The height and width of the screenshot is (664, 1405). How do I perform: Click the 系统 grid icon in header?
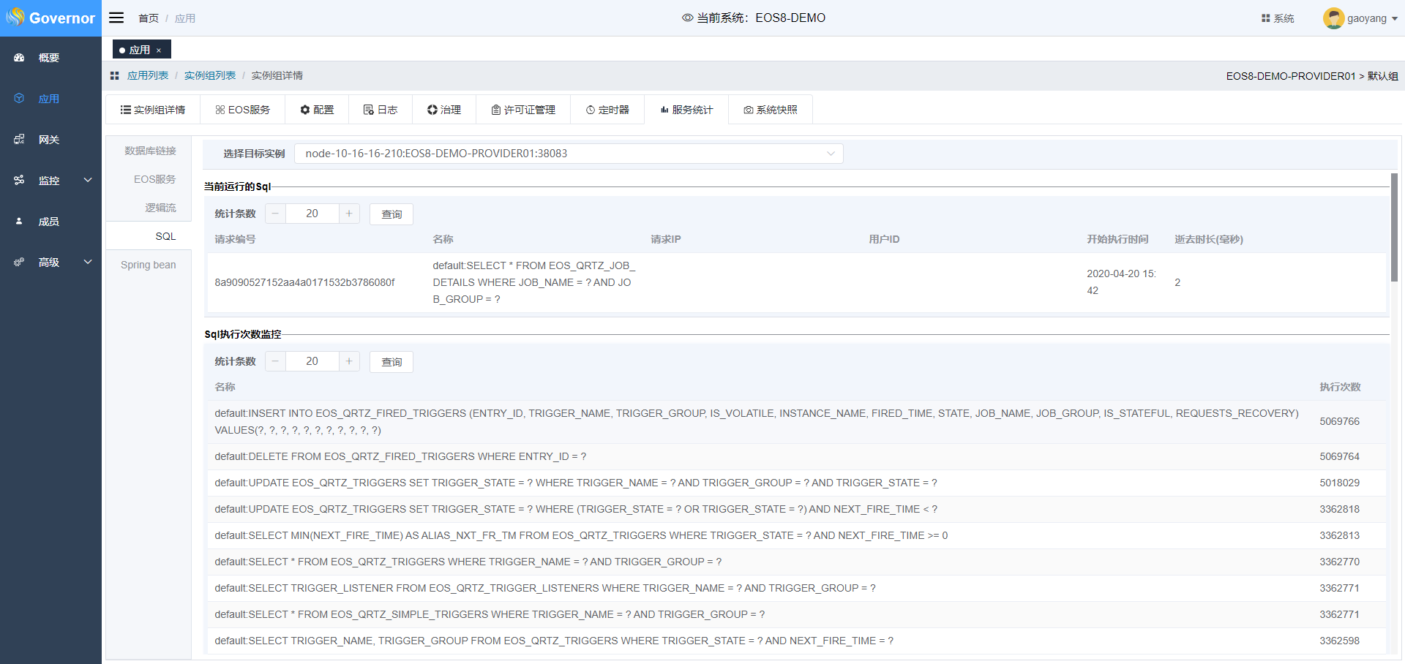[1265, 18]
